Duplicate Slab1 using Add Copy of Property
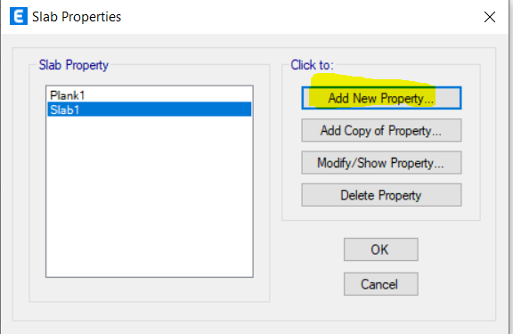The width and height of the screenshot is (513, 334). pyautogui.click(x=381, y=130)
